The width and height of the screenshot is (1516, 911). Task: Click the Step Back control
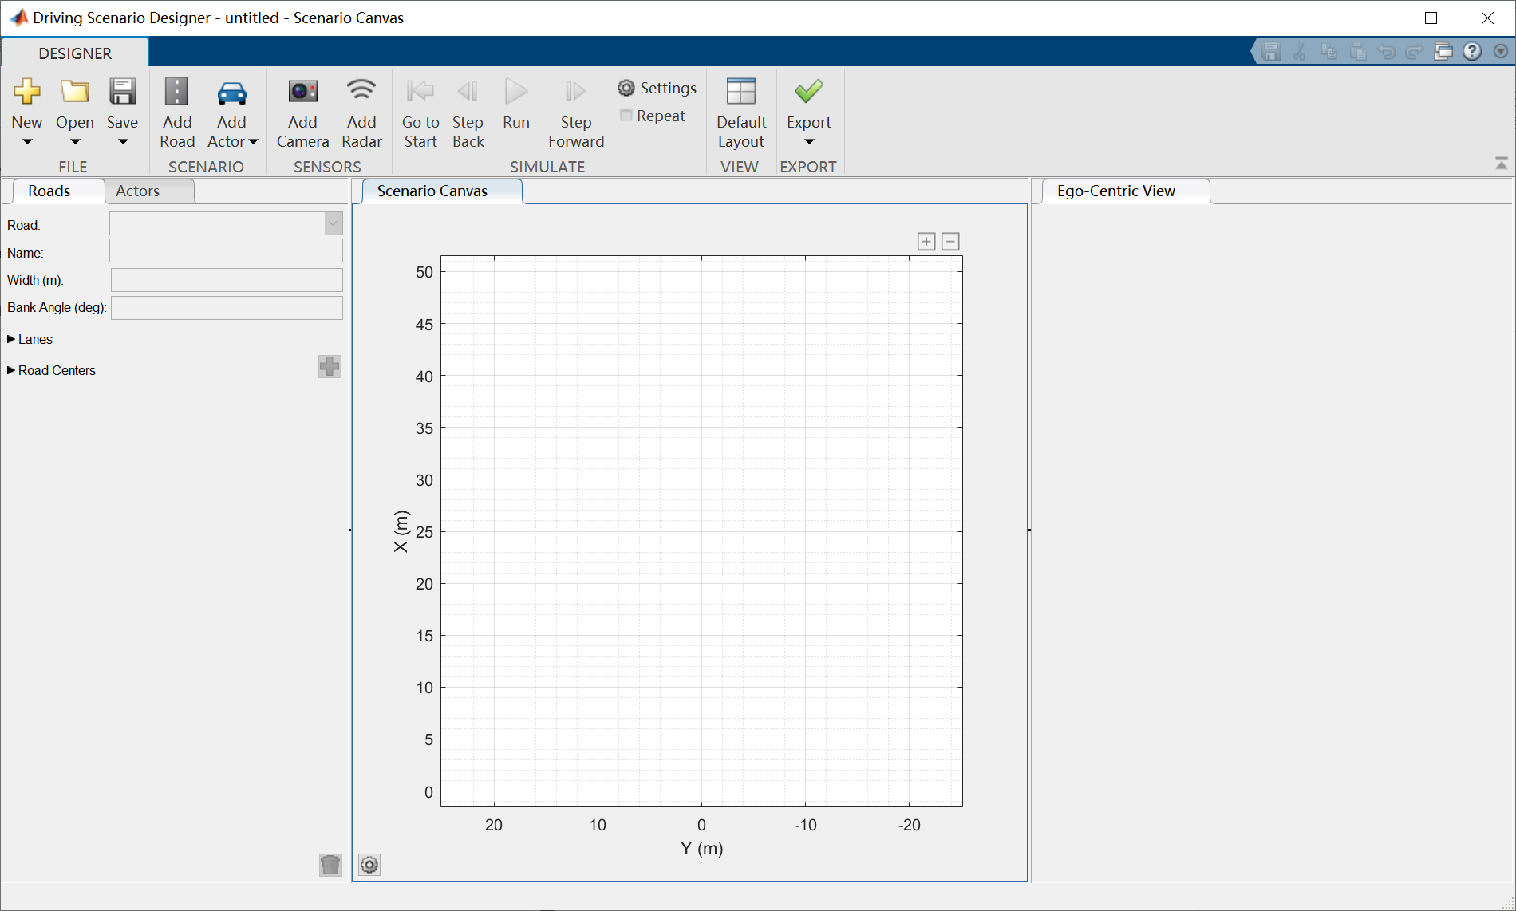[x=468, y=91]
